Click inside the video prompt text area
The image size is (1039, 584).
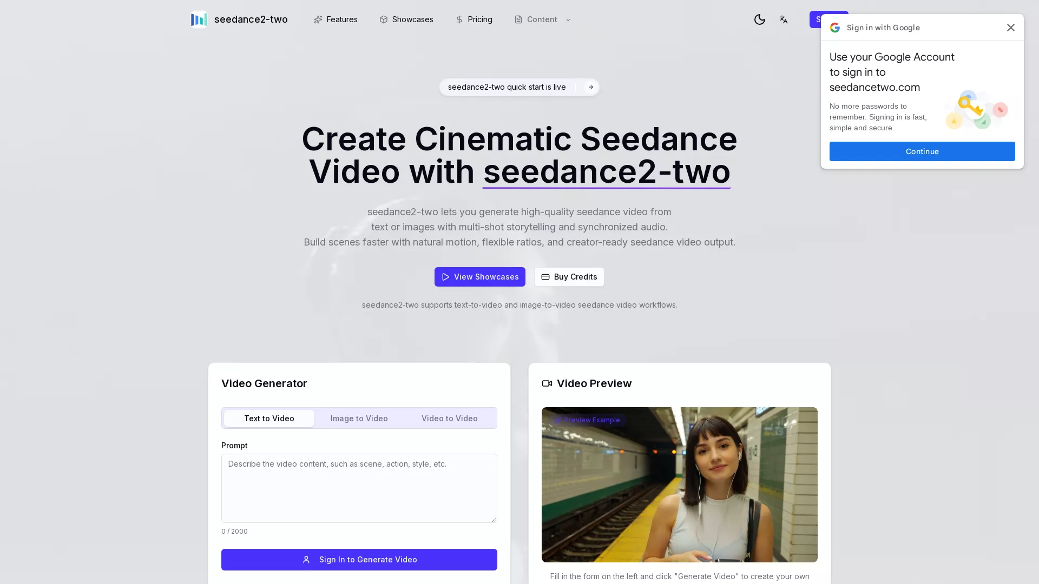pos(359,487)
